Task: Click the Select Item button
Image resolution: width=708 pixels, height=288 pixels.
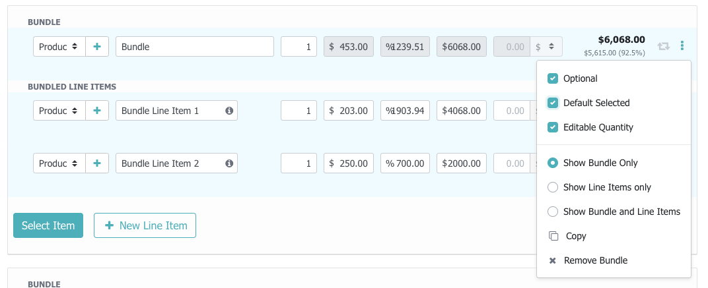Action: 48,225
